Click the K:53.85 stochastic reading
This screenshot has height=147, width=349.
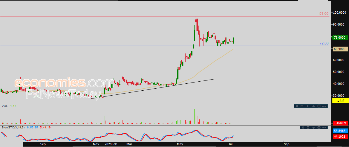[x=33, y=128]
